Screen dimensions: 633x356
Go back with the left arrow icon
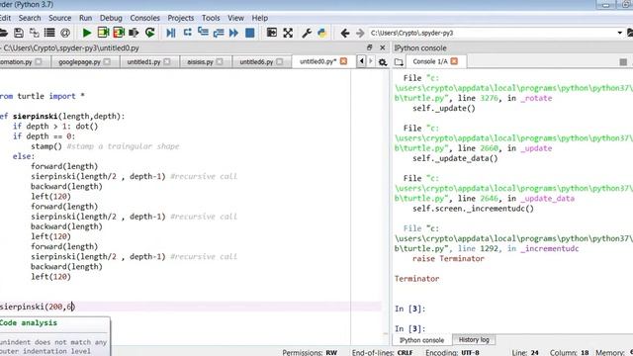pos(345,33)
